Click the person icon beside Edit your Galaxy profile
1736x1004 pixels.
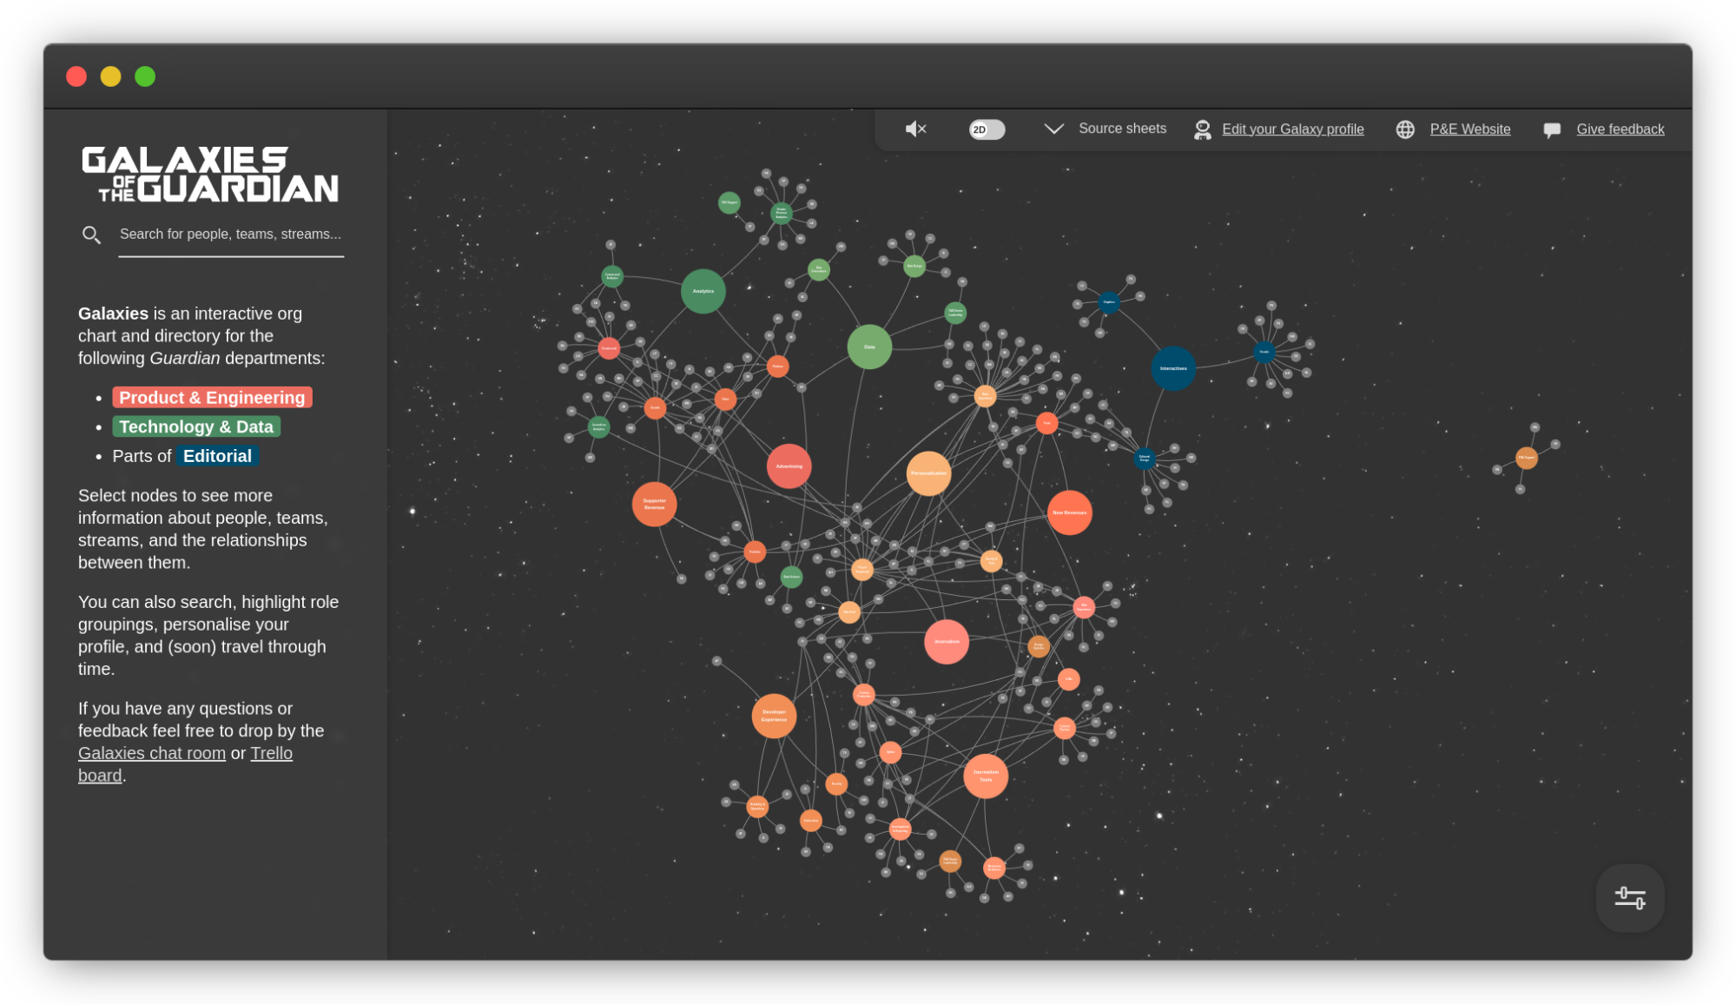click(x=1202, y=129)
